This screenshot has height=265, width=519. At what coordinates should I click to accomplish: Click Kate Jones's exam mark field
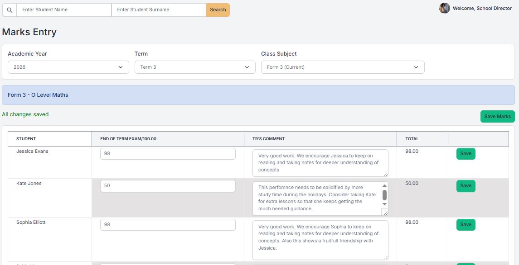coord(168,186)
